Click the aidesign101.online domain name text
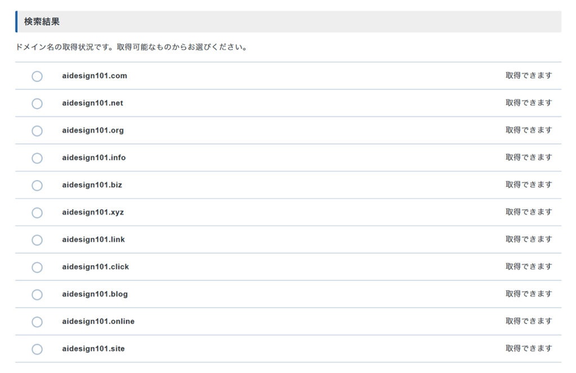 [98, 322]
